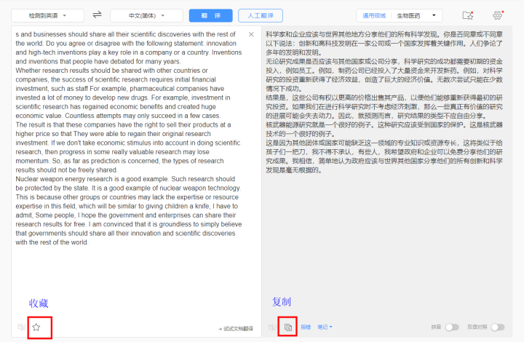Expand the 笔记 notes dropdown
Image resolution: width=524 pixels, height=342 pixels.
325,327
